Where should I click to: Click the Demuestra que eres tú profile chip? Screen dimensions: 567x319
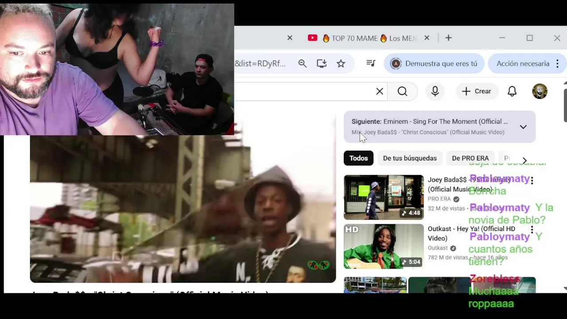[x=434, y=63]
